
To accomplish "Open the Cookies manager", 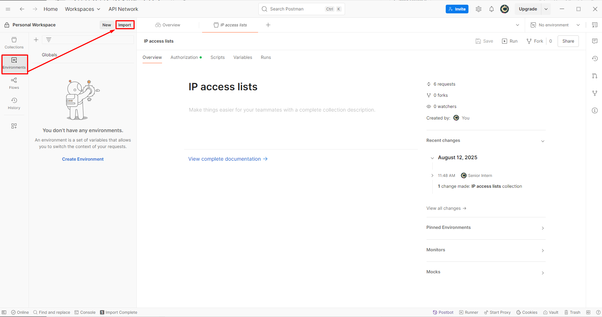I will point(527,312).
